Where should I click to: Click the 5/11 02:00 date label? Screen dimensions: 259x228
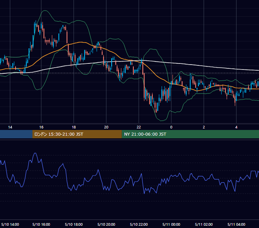[204, 224]
